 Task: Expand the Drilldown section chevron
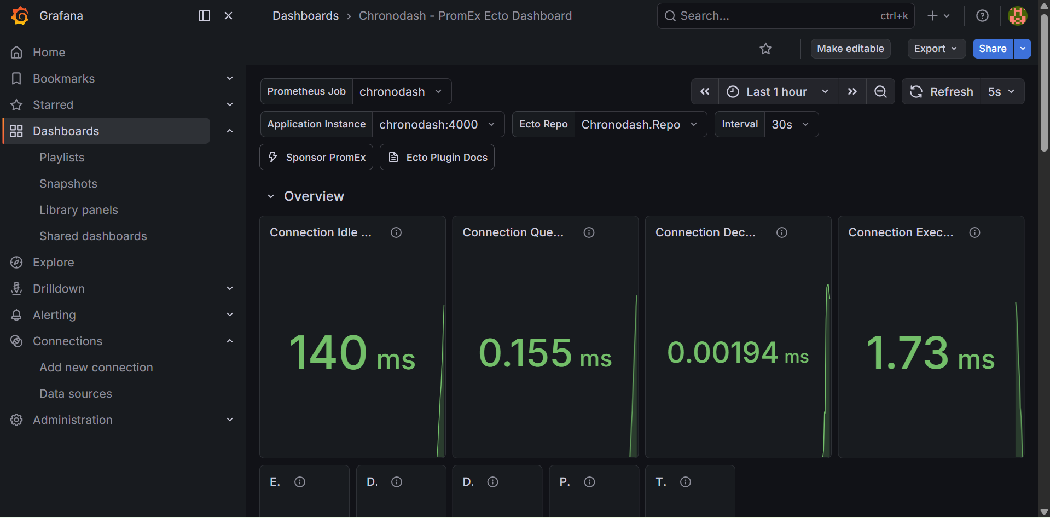click(x=230, y=288)
